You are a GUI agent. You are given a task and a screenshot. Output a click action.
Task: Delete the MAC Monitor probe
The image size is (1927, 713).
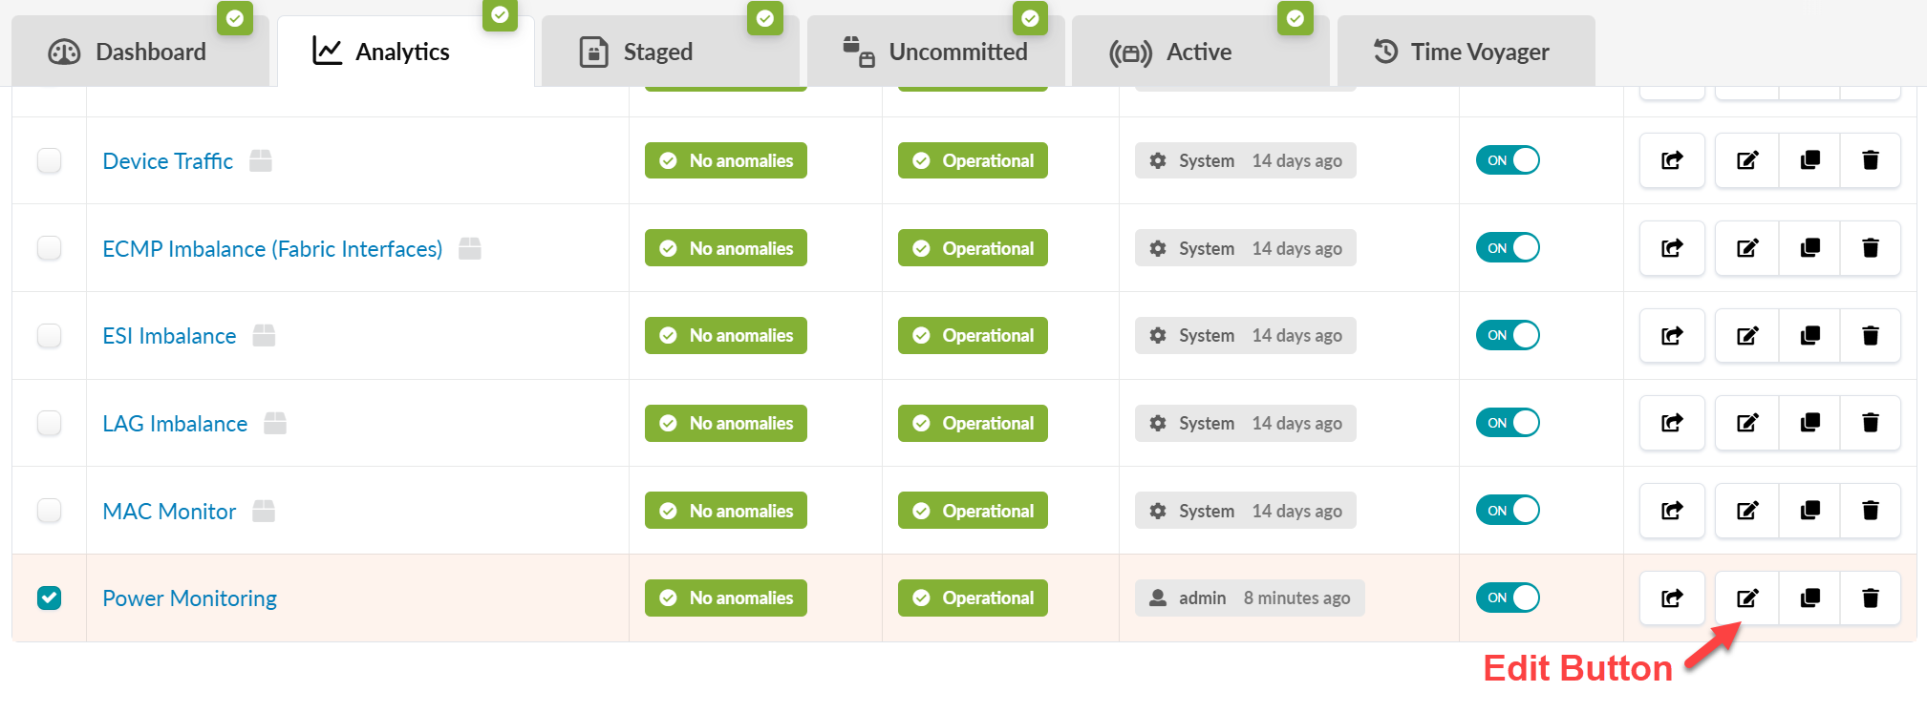pyautogui.click(x=1870, y=511)
